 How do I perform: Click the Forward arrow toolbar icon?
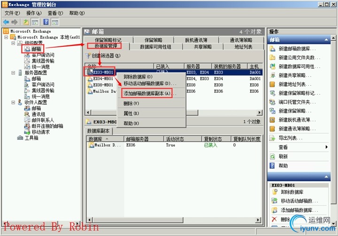pyautogui.click(x=14, y=22)
